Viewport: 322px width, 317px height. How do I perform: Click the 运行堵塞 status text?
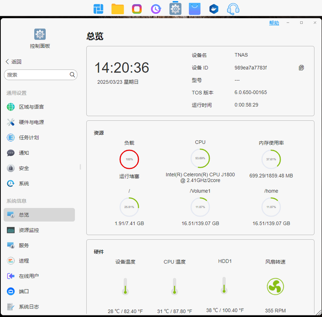[x=129, y=176]
